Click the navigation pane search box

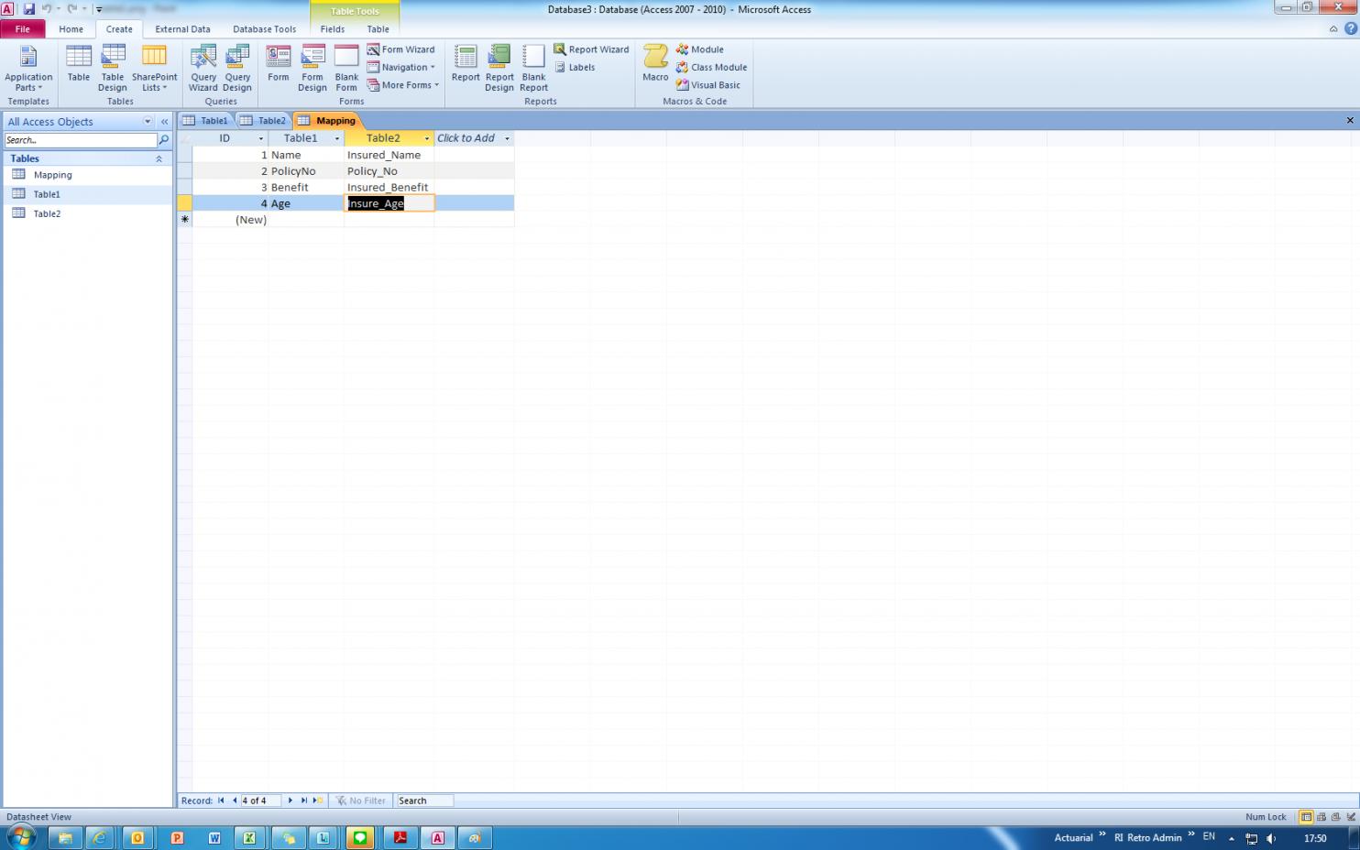(81, 140)
